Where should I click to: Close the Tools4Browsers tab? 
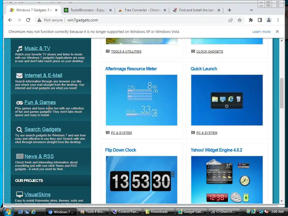pos(110,10)
